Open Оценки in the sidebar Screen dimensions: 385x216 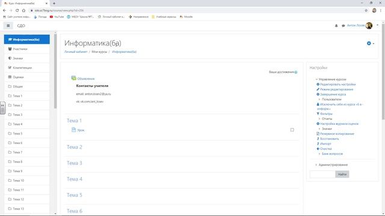[26, 77]
